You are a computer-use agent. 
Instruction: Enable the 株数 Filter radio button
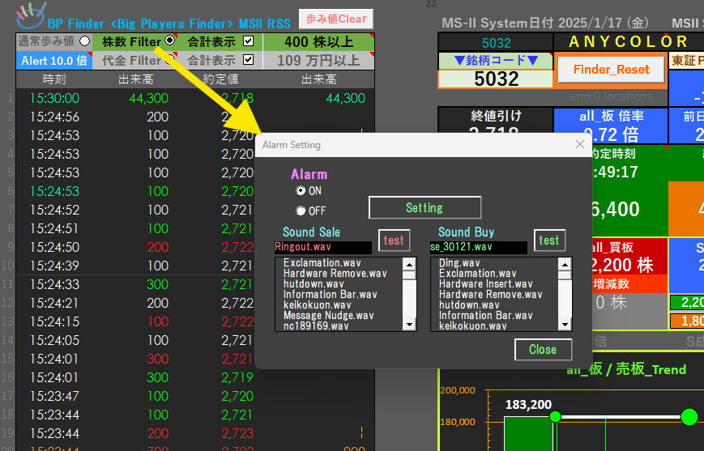tap(169, 40)
